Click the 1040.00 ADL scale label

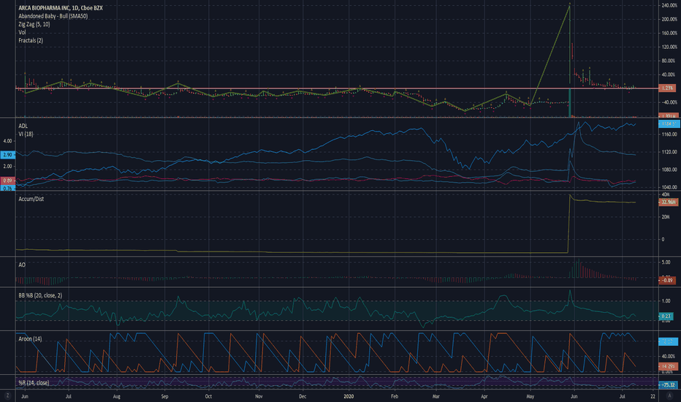pyautogui.click(x=669, y=187)
